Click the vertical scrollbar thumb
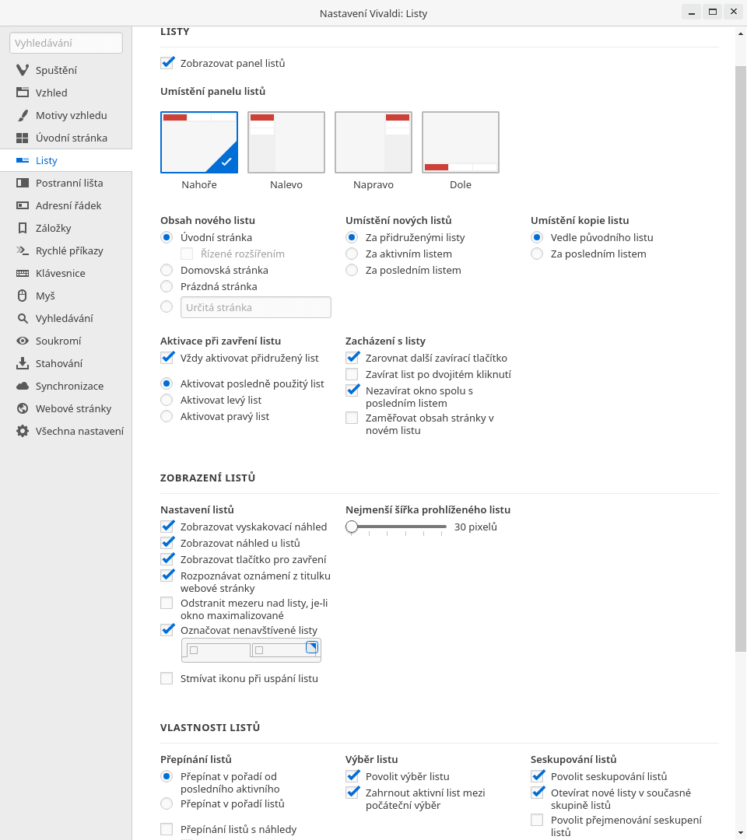 741,359
